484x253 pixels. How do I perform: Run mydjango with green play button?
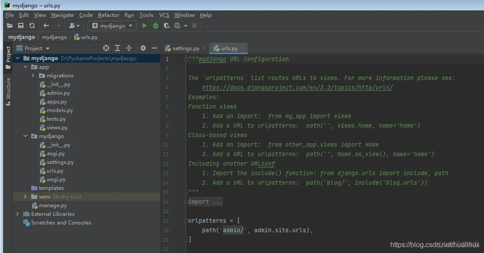[x=144, y=26]
